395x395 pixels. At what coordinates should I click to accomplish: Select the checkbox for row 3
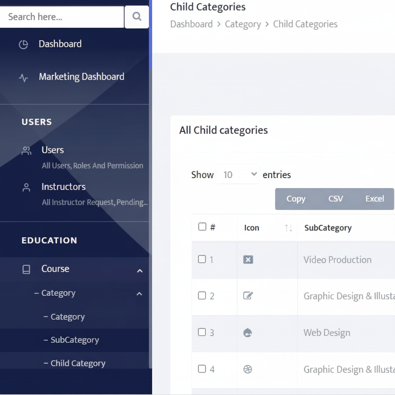202,332
